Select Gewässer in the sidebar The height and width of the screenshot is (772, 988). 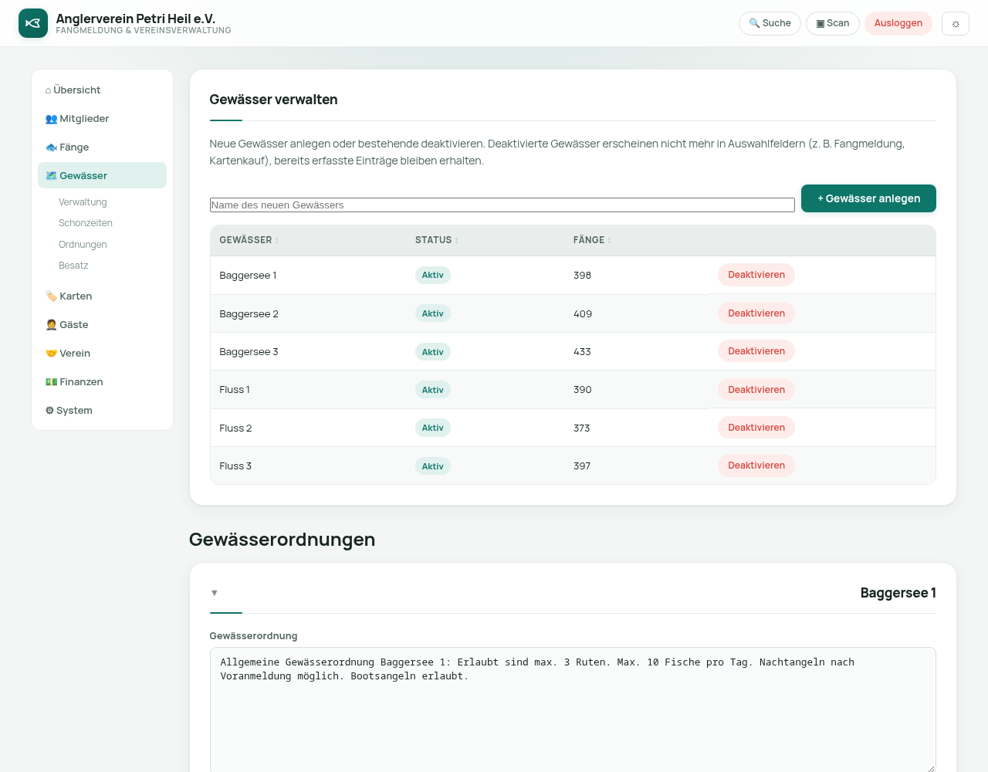pos(102,175)
